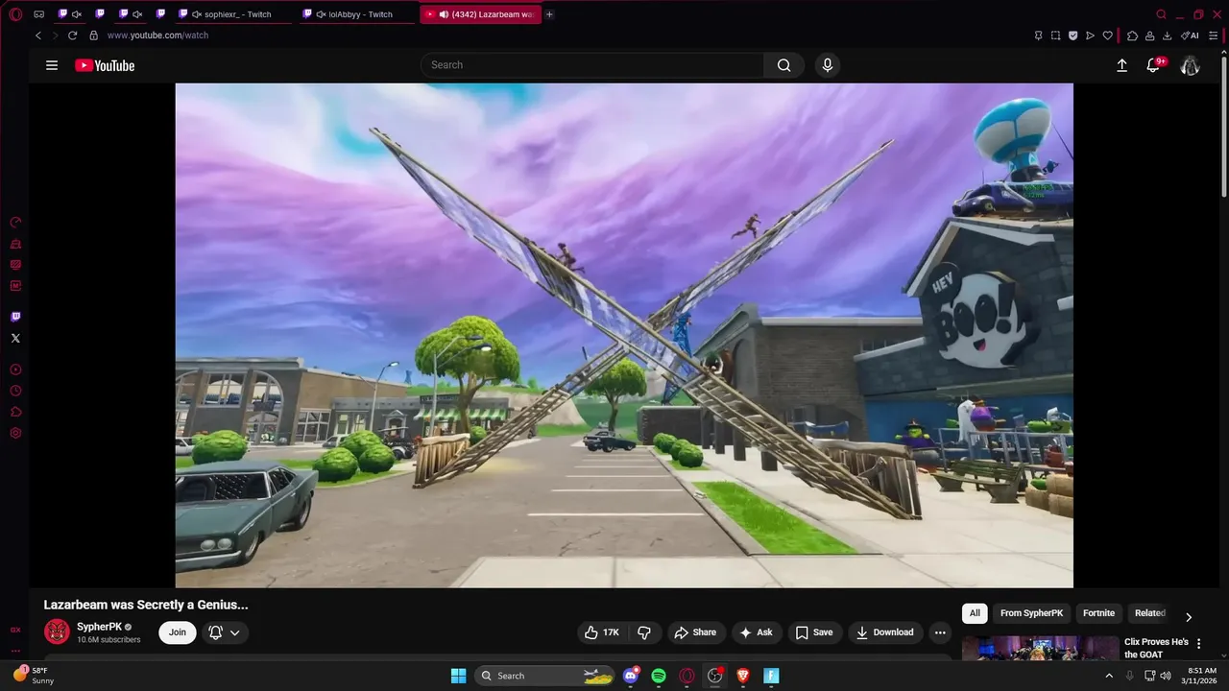The height and width of the screenshot is (691, 1229).
Task: Open YouTube account avatar menu
Action: click(1190, 65)
